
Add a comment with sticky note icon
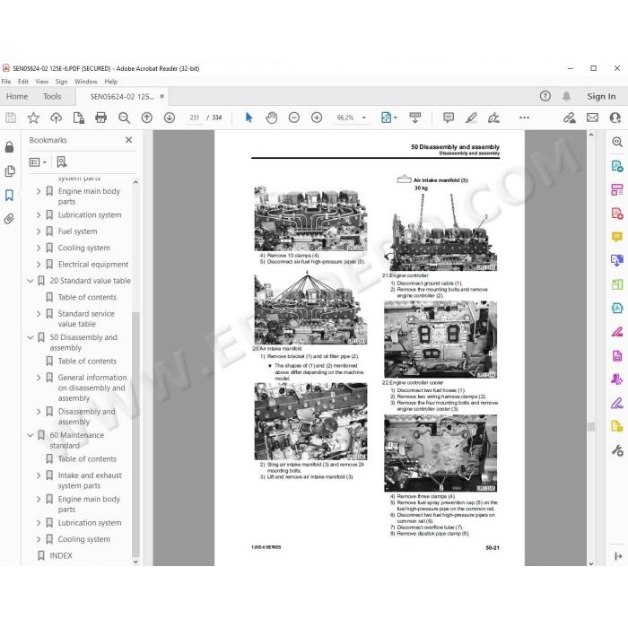(449, 118)
